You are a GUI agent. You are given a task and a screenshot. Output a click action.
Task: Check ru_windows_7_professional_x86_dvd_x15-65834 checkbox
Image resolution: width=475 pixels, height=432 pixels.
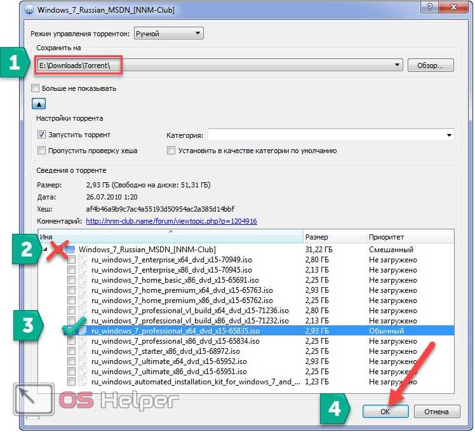72,341
